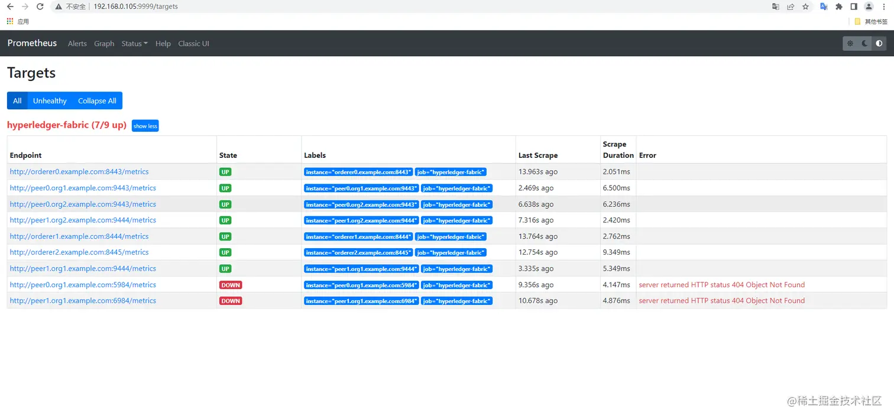Click the share page icon
This screenshot has width=894, height=419.
pos(791,7)
